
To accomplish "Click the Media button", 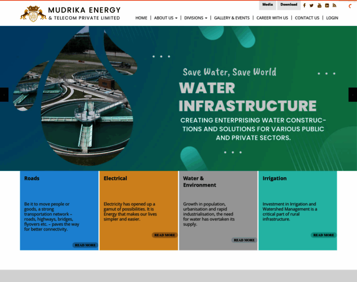I will pos(267,5).
